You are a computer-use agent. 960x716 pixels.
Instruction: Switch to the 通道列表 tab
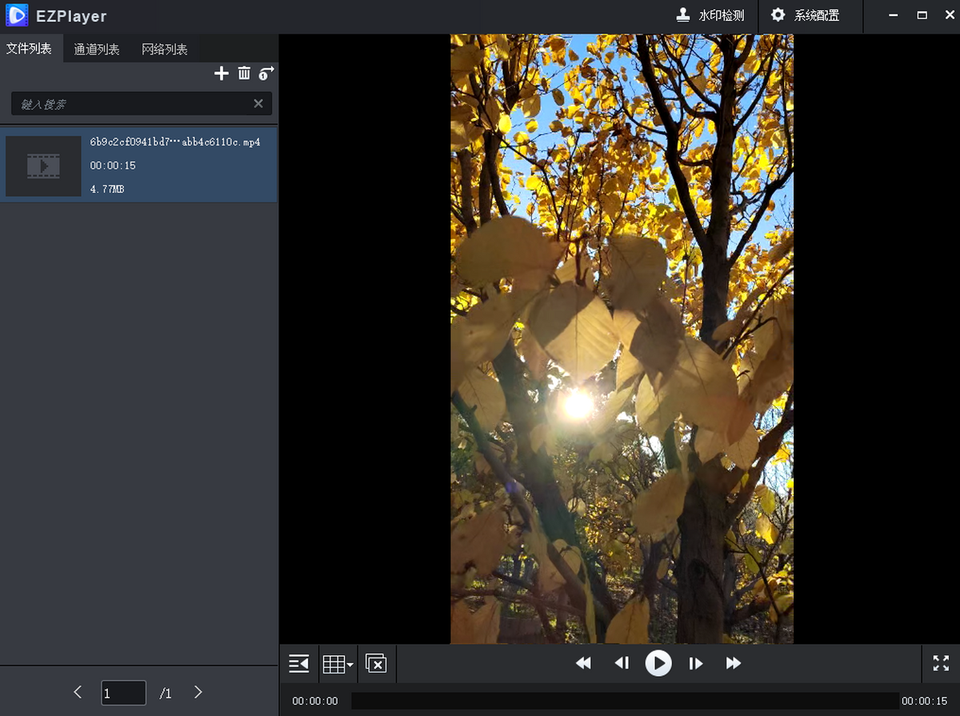(x=97, y=50)
